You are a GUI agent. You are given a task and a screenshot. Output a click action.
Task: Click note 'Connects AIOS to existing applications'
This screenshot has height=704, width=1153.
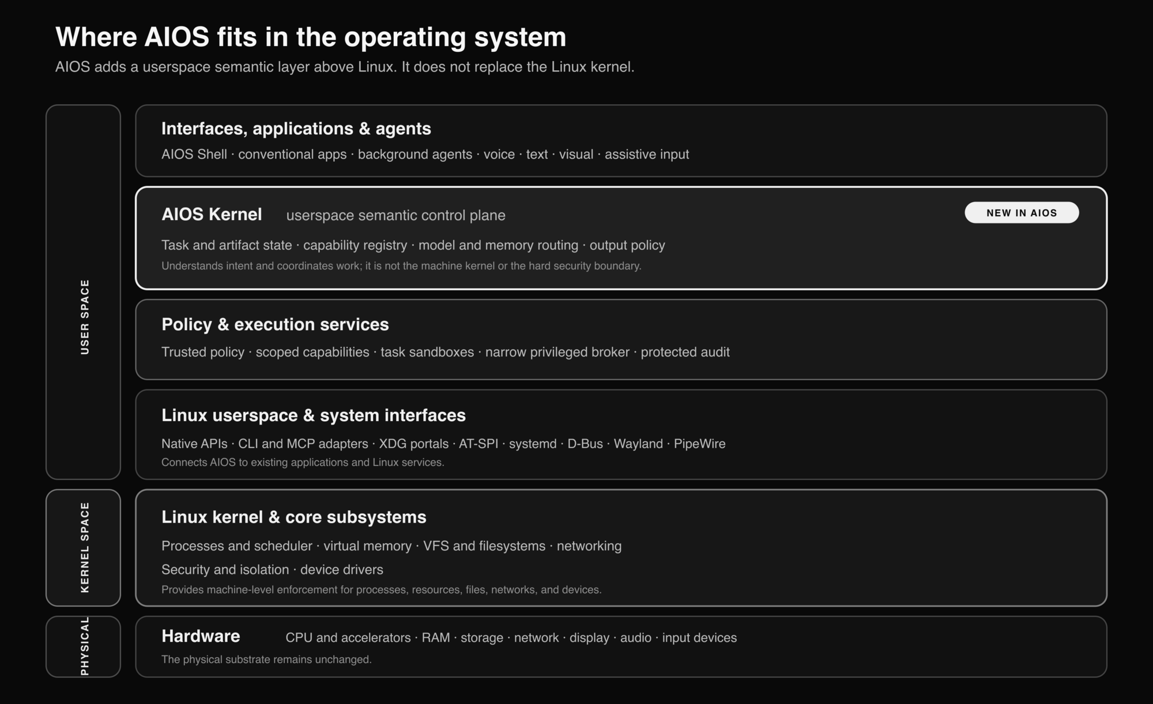303,462
